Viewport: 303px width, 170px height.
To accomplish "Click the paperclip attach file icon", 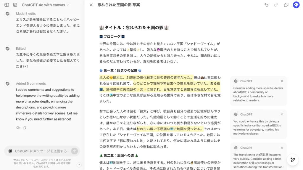I will [x=10, y=151].
